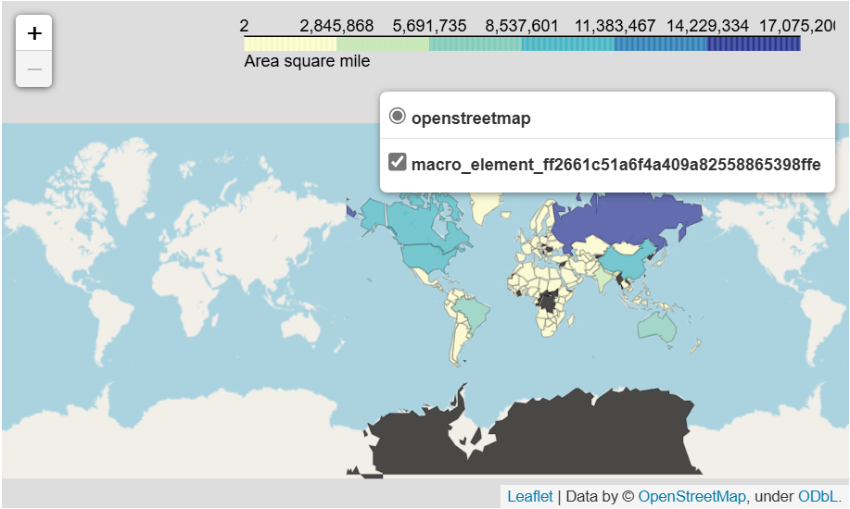Click the legend value 14,229,334
Image resolution: width=850 pixels, height=509 pixels.
pyautogui.click(x=707, y=26)
